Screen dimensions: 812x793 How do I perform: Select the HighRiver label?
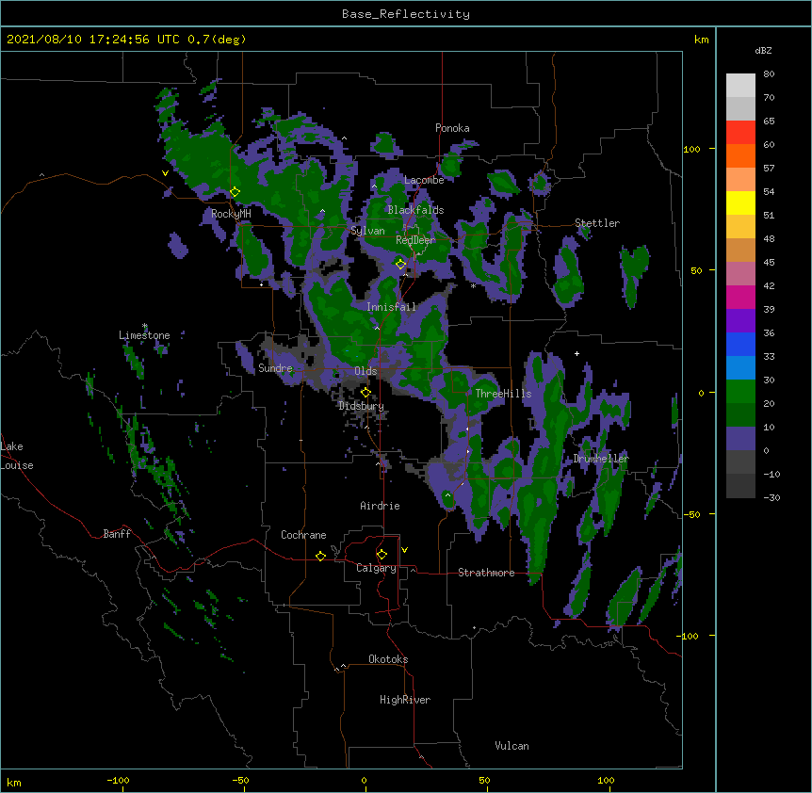(x=405, y=700)
